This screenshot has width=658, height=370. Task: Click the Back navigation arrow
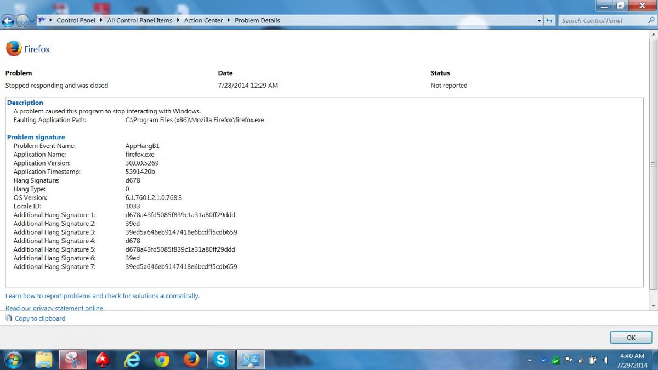point(8,21)
